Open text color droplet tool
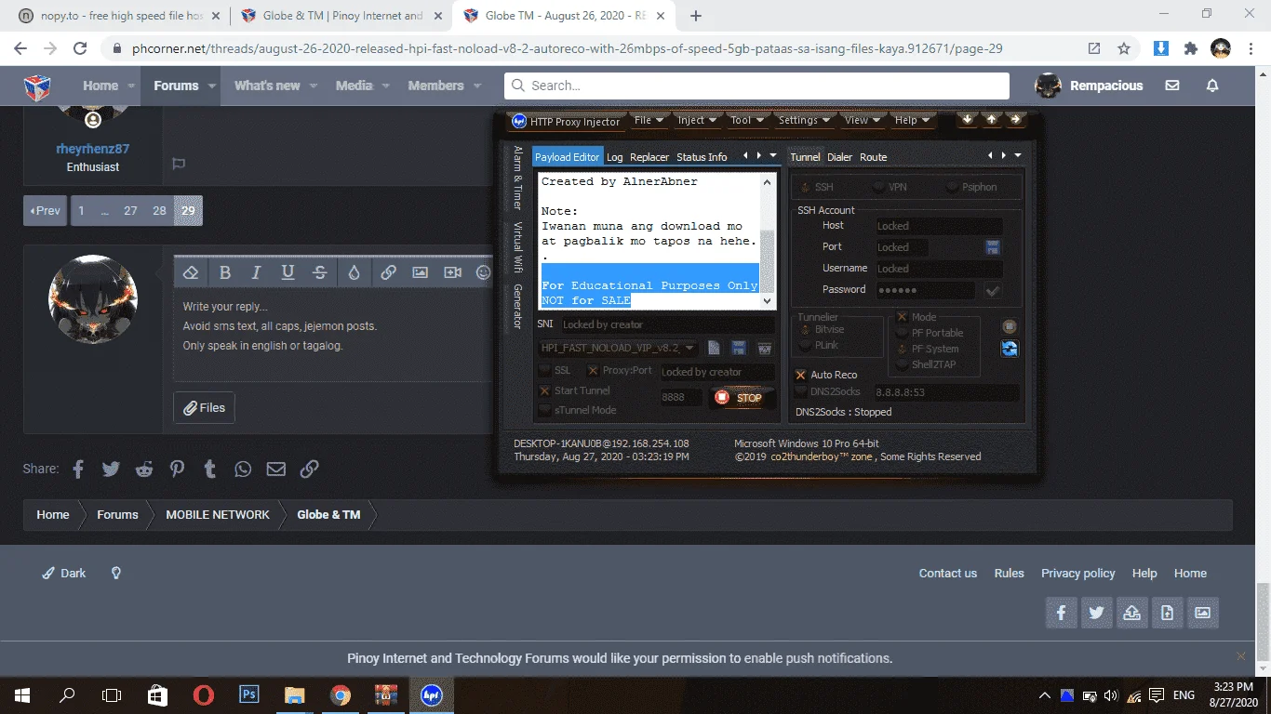 pos(354,272)
